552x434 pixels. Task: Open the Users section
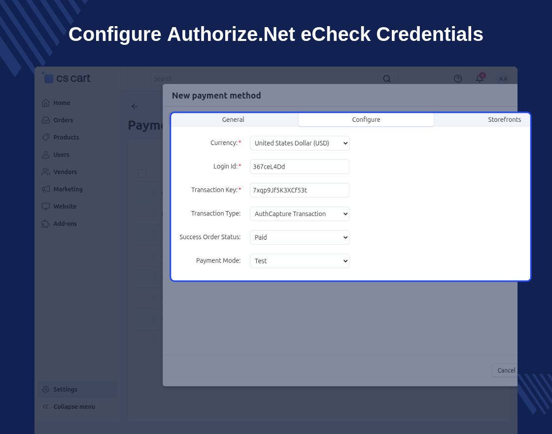tap(61, 155)
